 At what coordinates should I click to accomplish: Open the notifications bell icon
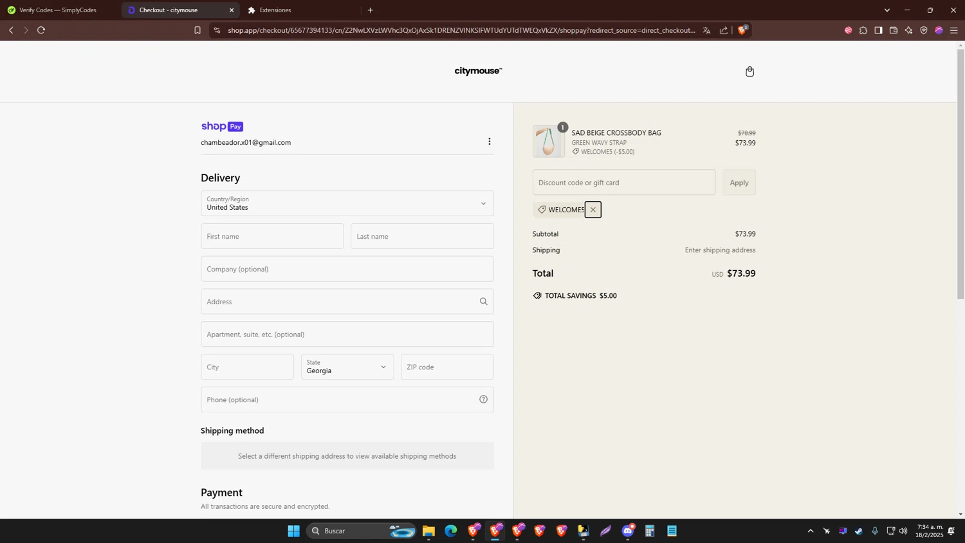[x=951, y=531]
